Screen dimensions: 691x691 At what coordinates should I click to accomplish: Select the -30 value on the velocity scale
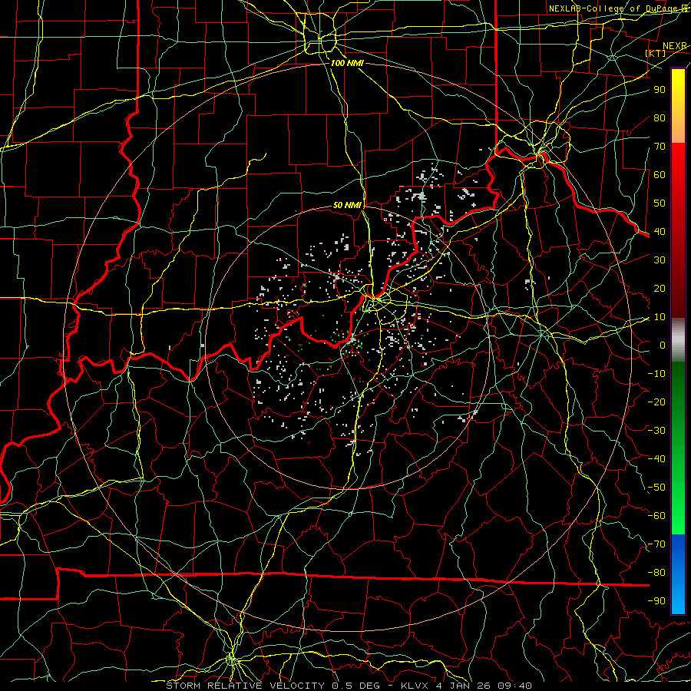(x=656, y=431)
